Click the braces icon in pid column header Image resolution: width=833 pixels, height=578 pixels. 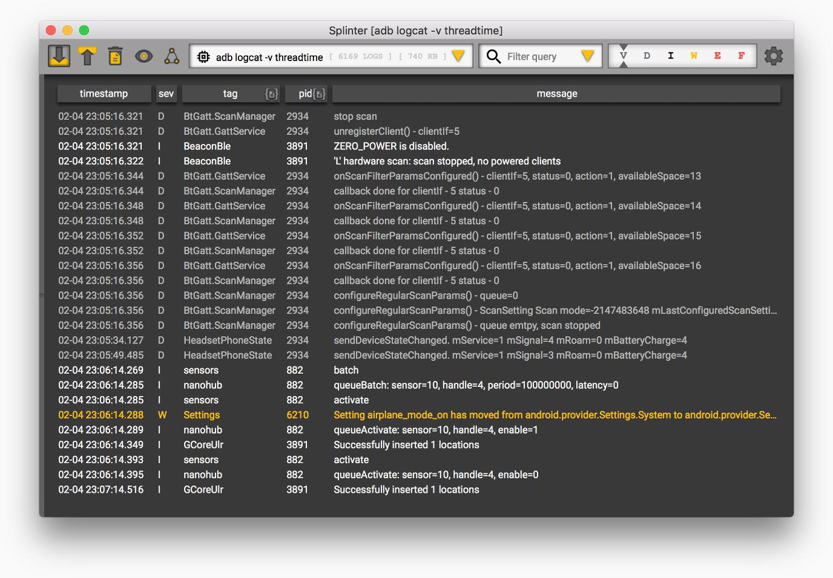[319, 94]
